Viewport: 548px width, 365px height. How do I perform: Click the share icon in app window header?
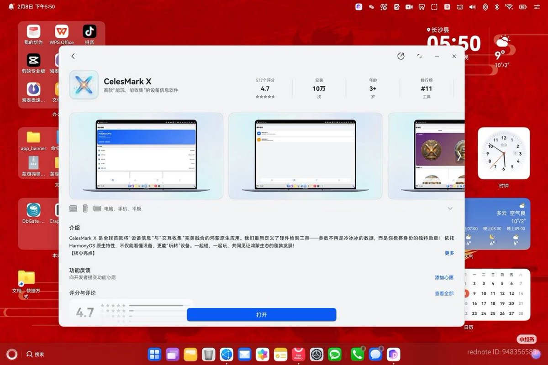tap(401, 56)
